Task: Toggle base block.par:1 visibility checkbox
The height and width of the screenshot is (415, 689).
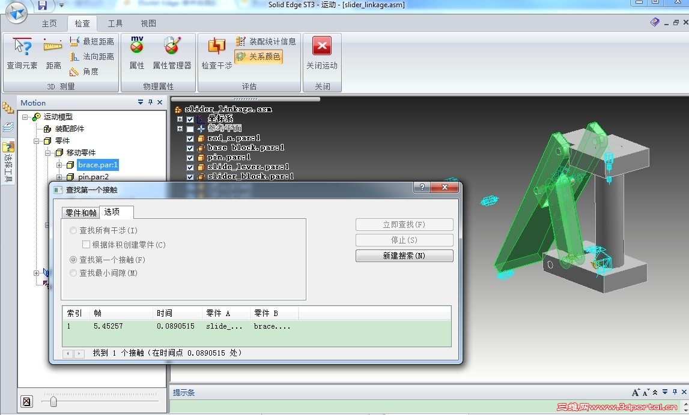Action: (x=190, y=148)
